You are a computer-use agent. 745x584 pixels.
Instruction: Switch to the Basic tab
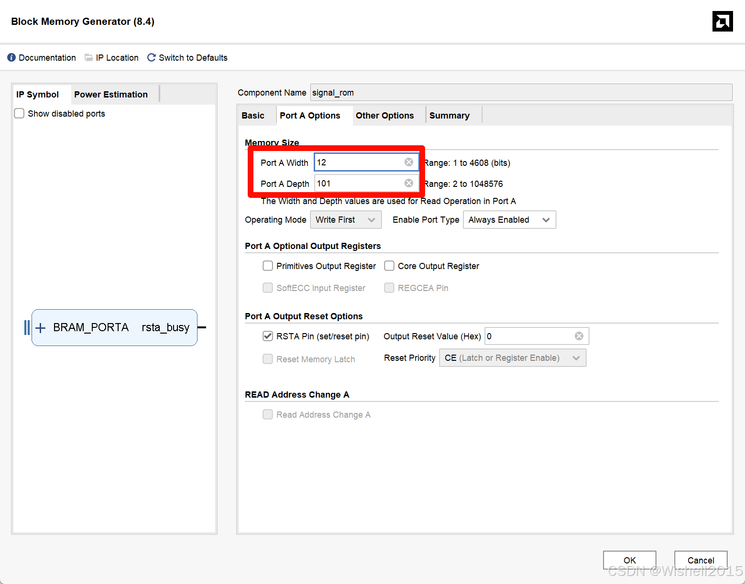click(x=253, y=116)
